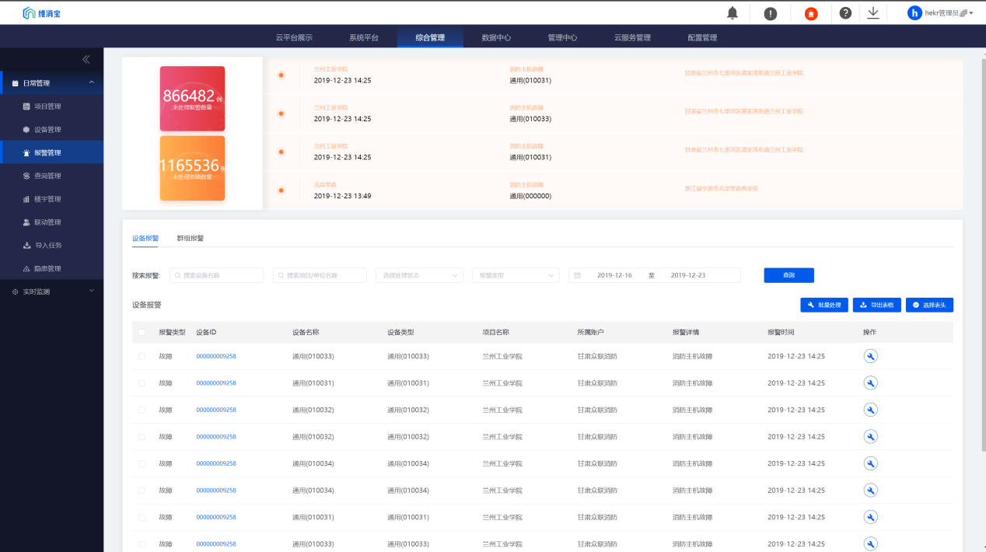Click the 导出表格 export button
This screenshot has height=552, width=986.
point(877,305)
